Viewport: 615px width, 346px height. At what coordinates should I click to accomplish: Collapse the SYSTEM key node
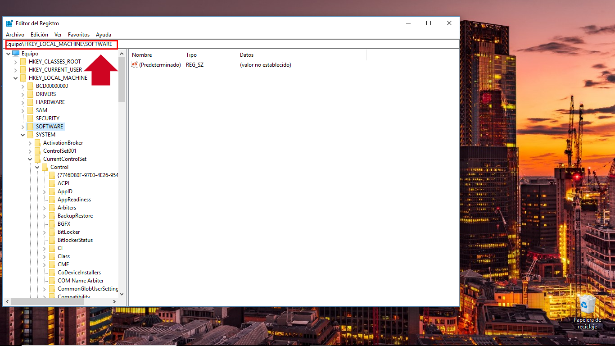pyautogui.click(x=23, y=135)
